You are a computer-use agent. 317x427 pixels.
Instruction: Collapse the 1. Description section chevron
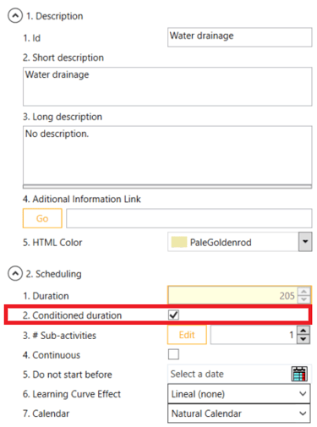15,16
